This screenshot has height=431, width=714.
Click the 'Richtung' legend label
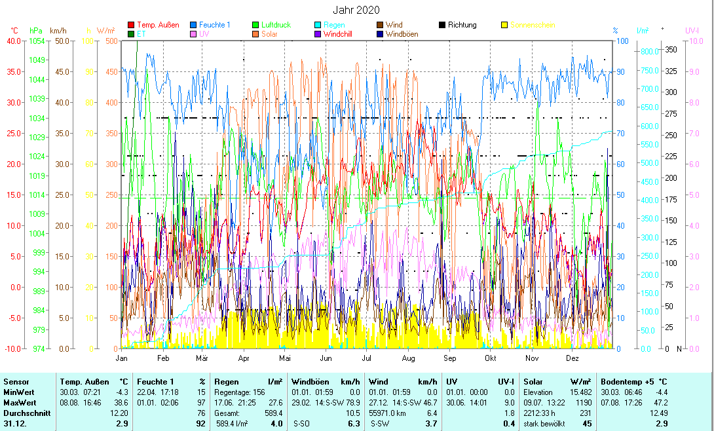(x=462, y=25)
